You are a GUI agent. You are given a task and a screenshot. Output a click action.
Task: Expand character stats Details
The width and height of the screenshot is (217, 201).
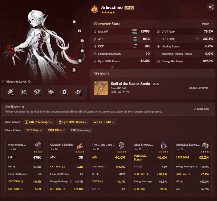206,24
